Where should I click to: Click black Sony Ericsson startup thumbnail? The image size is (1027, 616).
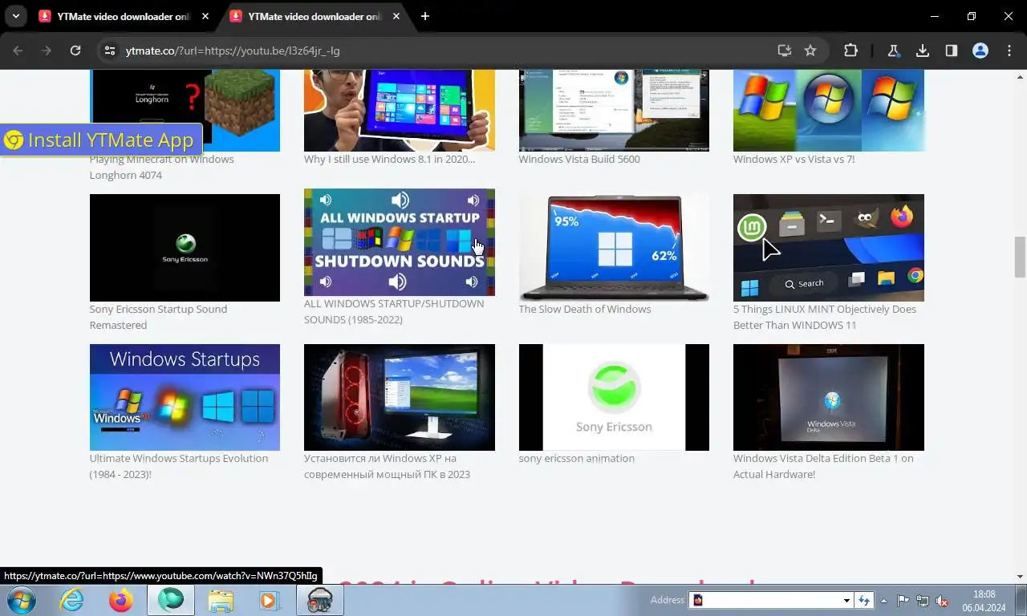point(185,248)
